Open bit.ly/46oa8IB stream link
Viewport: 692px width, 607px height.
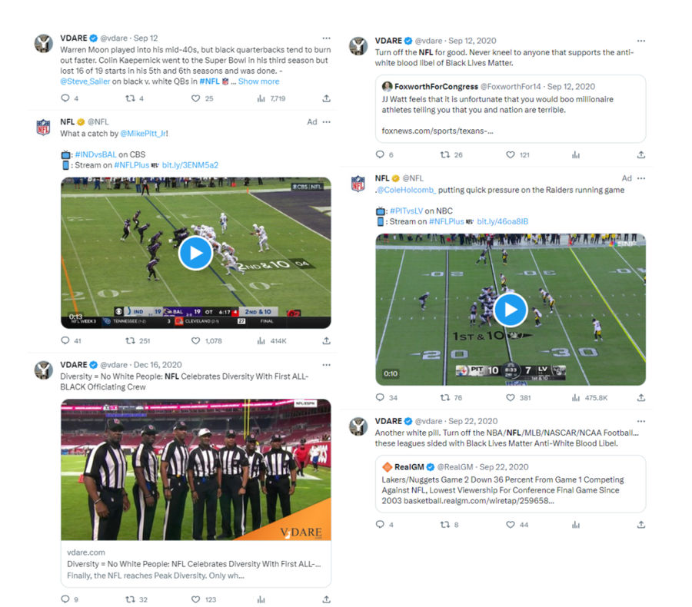(x=502, y=221)
